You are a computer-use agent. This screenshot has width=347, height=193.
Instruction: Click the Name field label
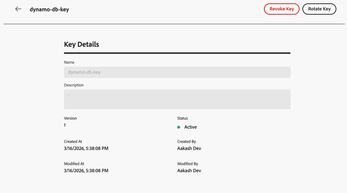69,62
